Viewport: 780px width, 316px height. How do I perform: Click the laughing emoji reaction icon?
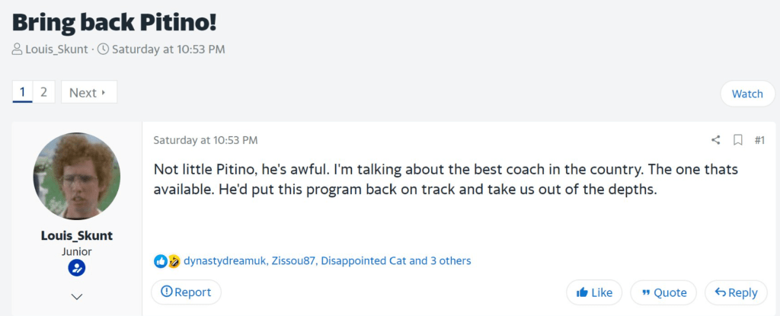coord(174,261)
